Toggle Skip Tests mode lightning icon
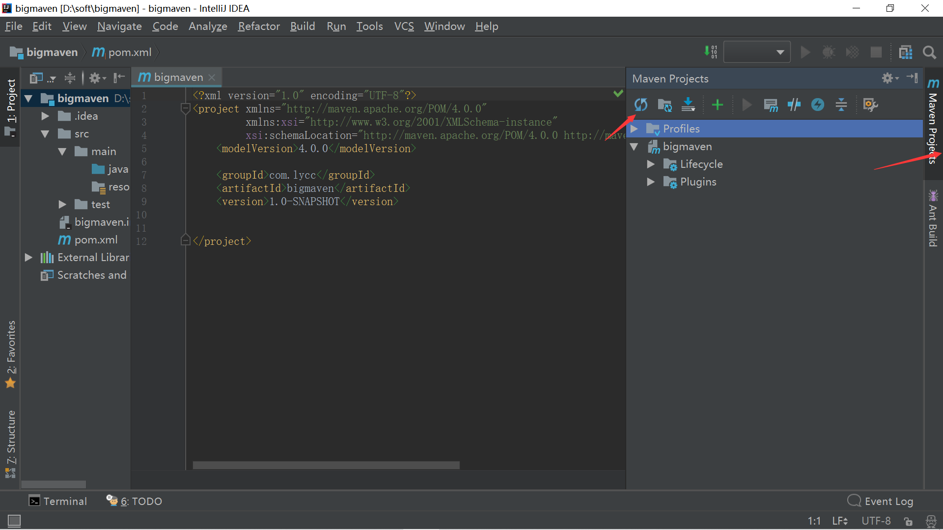Viewport: 943px width, 530px height. point(817,105)
